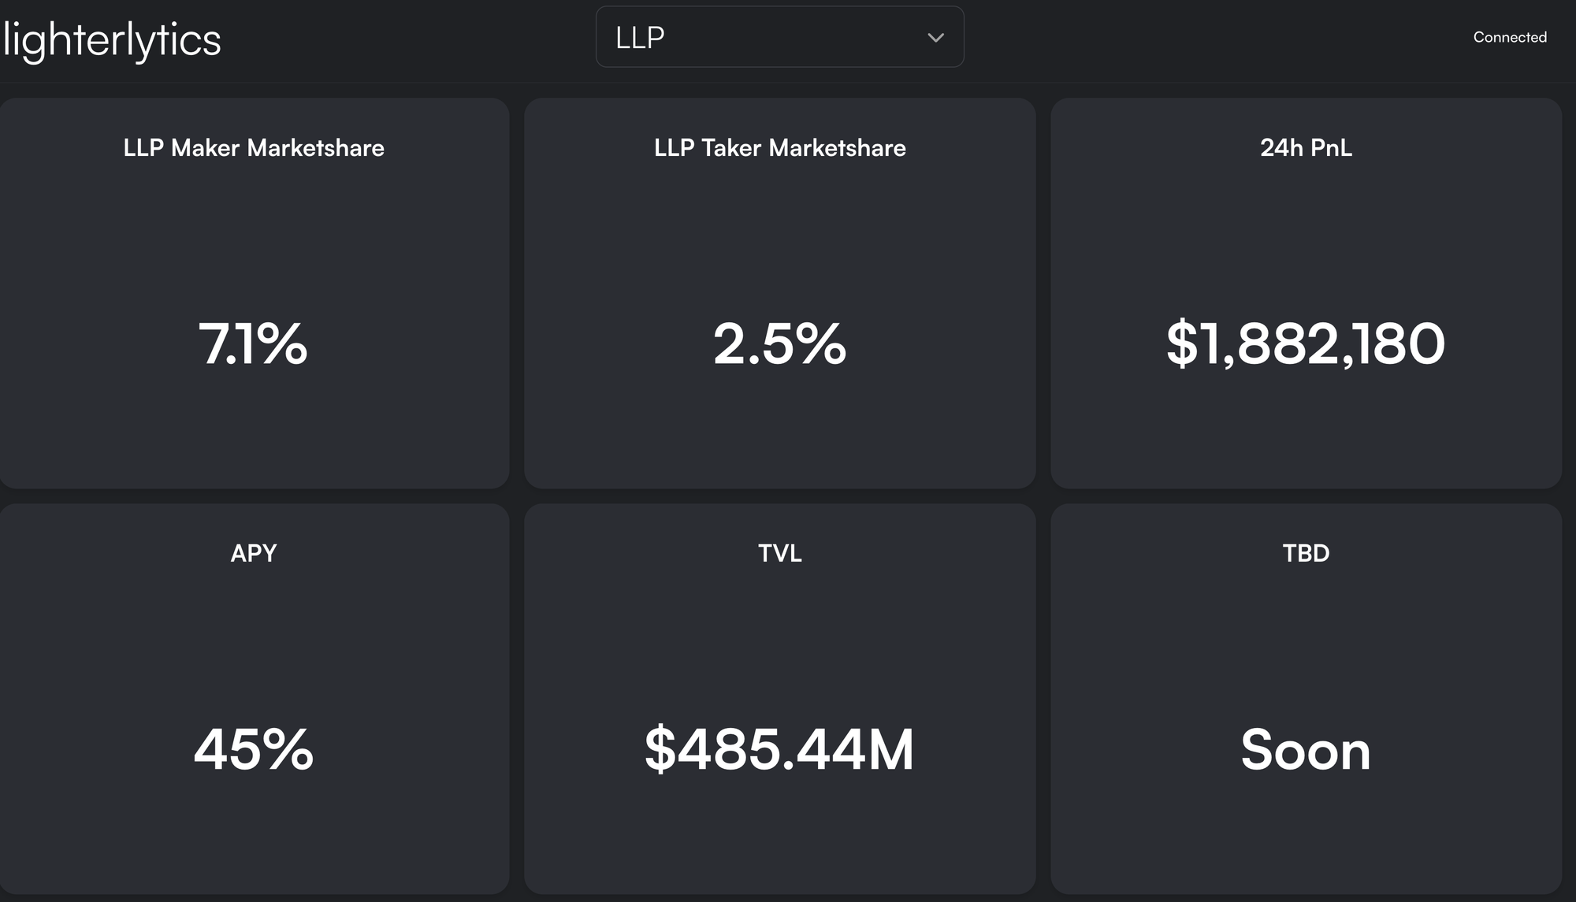The height and width of the screenshot is (902, 1576).
Task: Click the TVL heading label
Action: tap(779, 553)
